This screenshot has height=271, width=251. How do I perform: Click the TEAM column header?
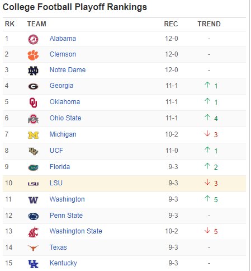[37, 24]
